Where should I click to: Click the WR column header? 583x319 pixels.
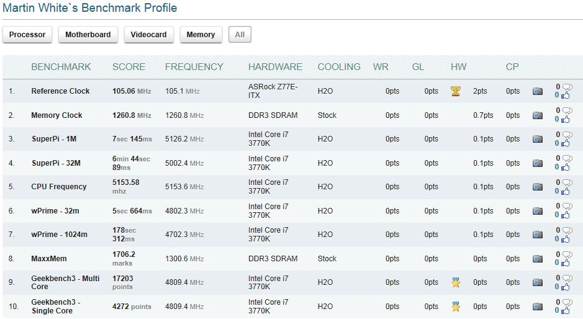[x=381, y=67]
